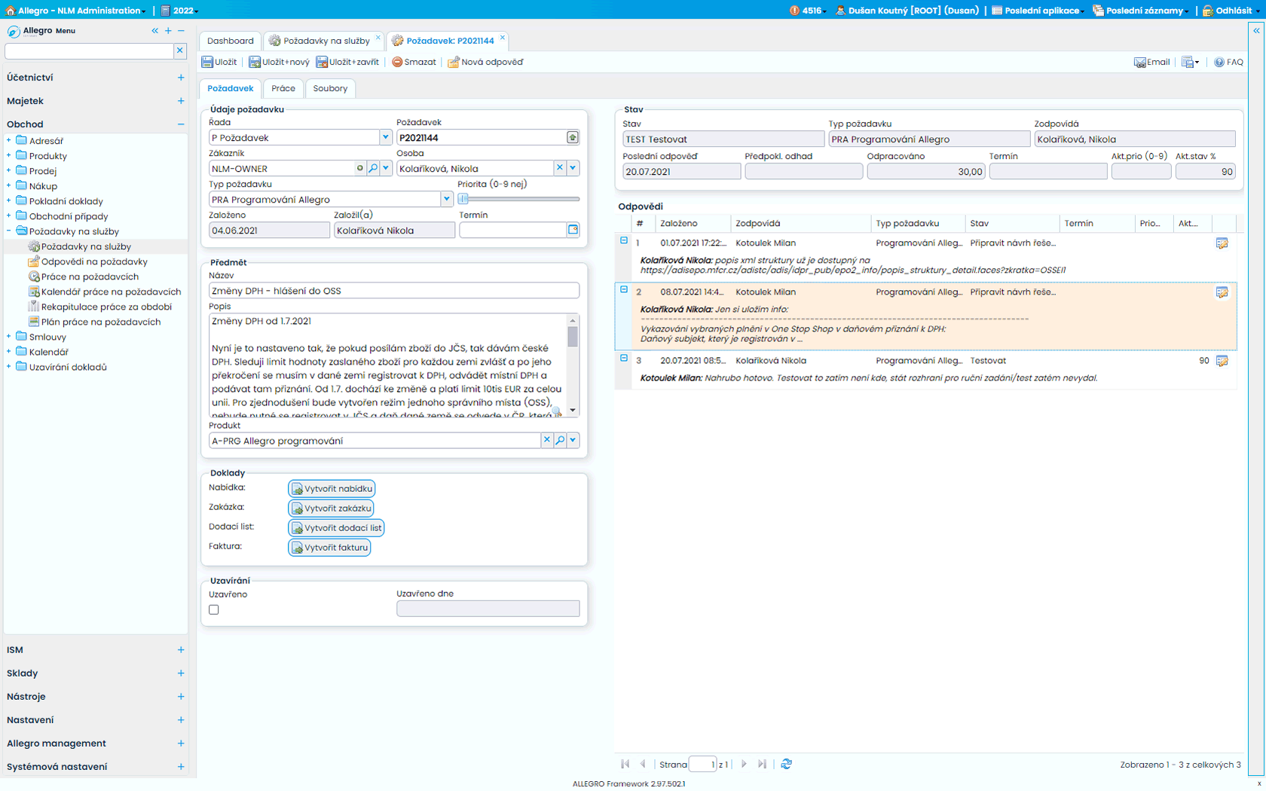
Task: Open edit icon for reply row 3
Action: (x=1222, y=361)
